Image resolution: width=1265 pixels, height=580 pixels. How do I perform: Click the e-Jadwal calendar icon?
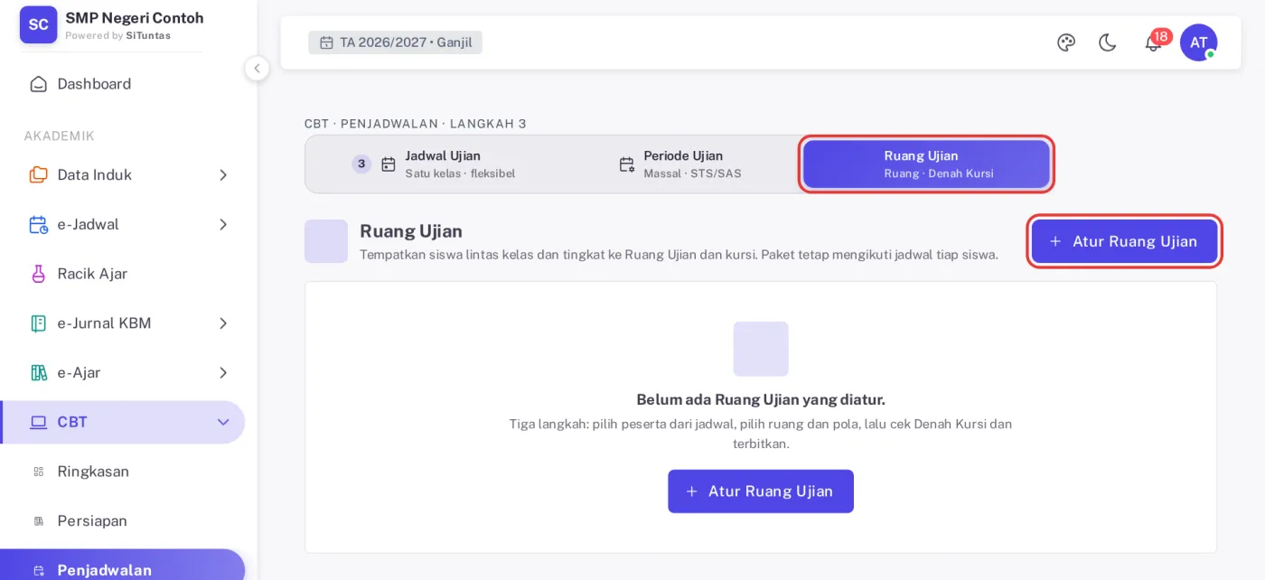38,224
